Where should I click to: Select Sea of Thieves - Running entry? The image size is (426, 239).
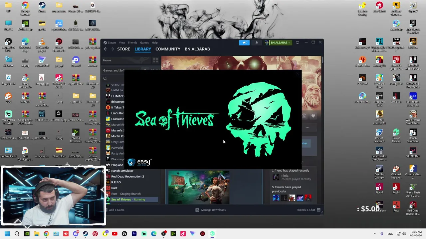pos(132,199)
